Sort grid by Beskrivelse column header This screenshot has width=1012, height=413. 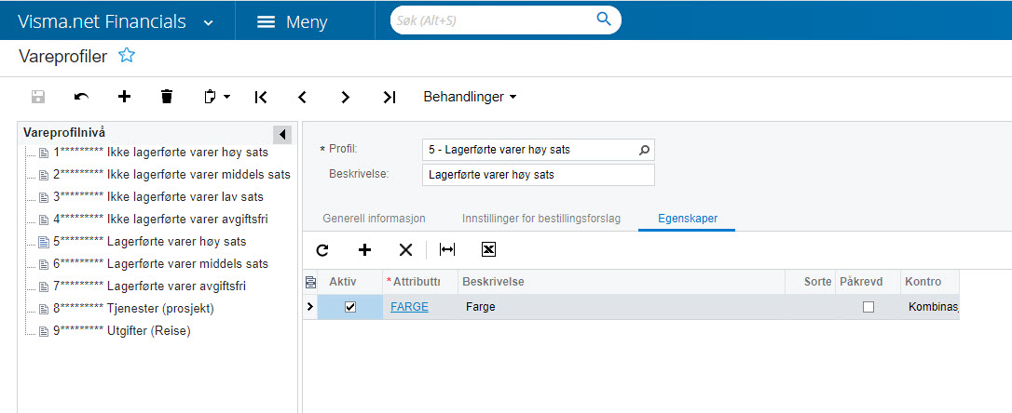(621, 282)
